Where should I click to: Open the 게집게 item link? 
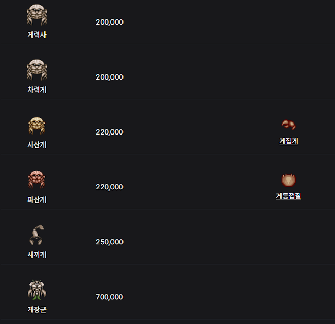[288, 141]
